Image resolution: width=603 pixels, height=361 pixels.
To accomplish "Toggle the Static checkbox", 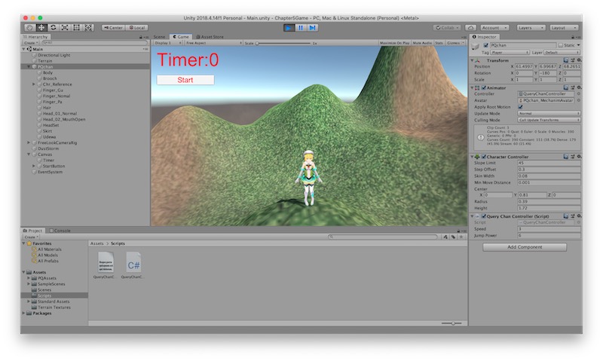I will click(x=560, y=45).
